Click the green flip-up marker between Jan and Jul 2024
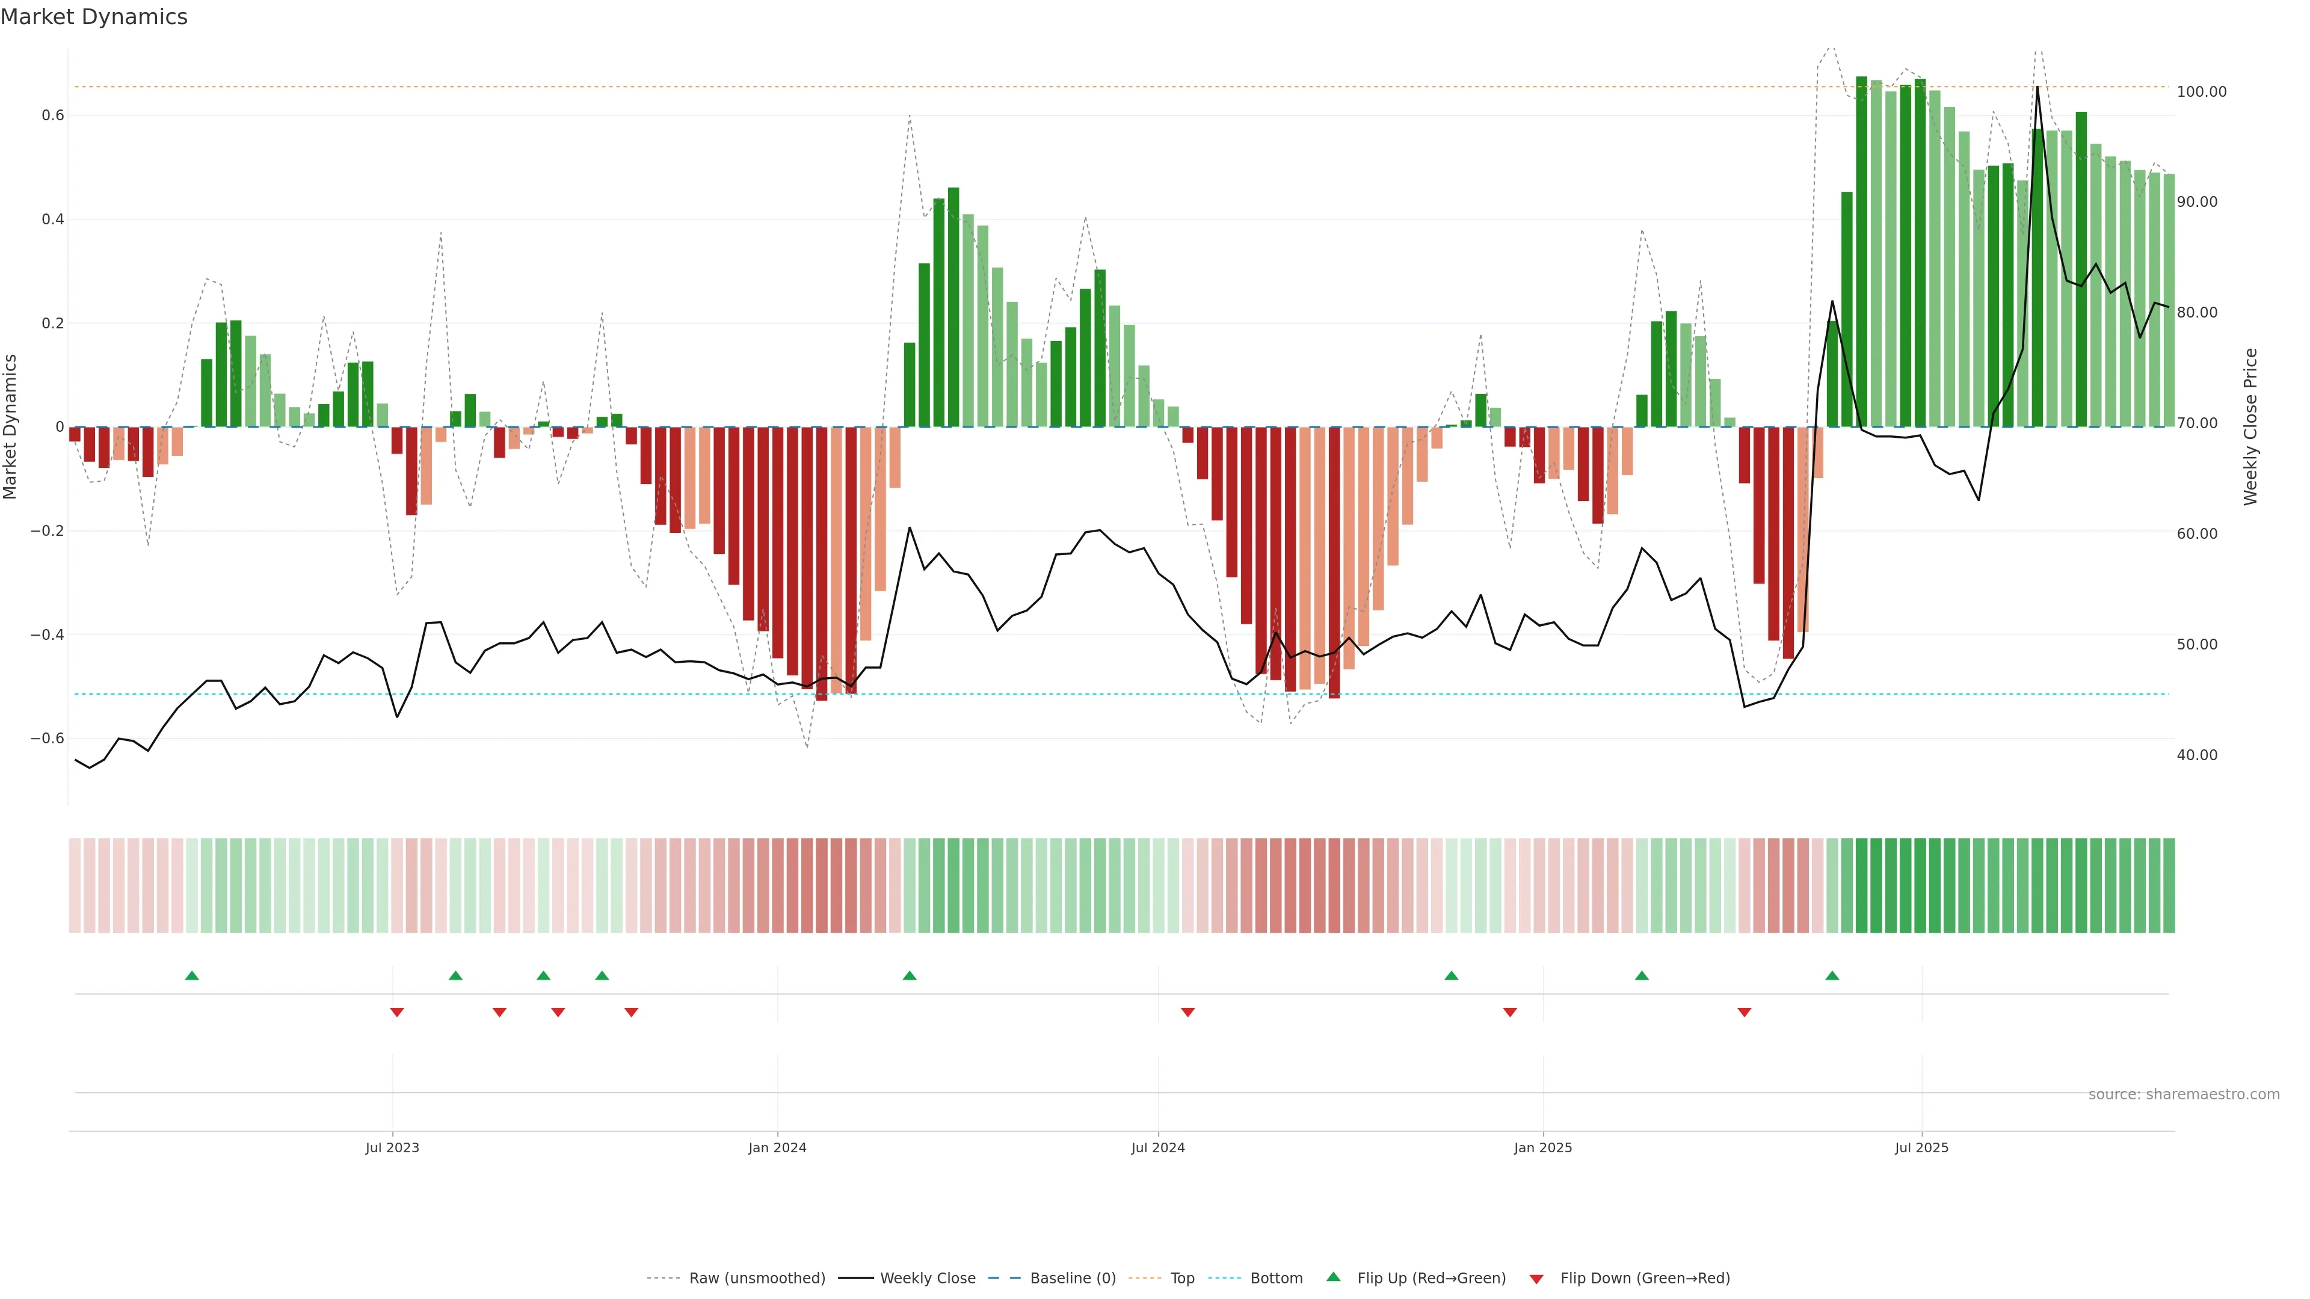The width and height of the screenshot is (2310, 1299). [x=910, y=975]
